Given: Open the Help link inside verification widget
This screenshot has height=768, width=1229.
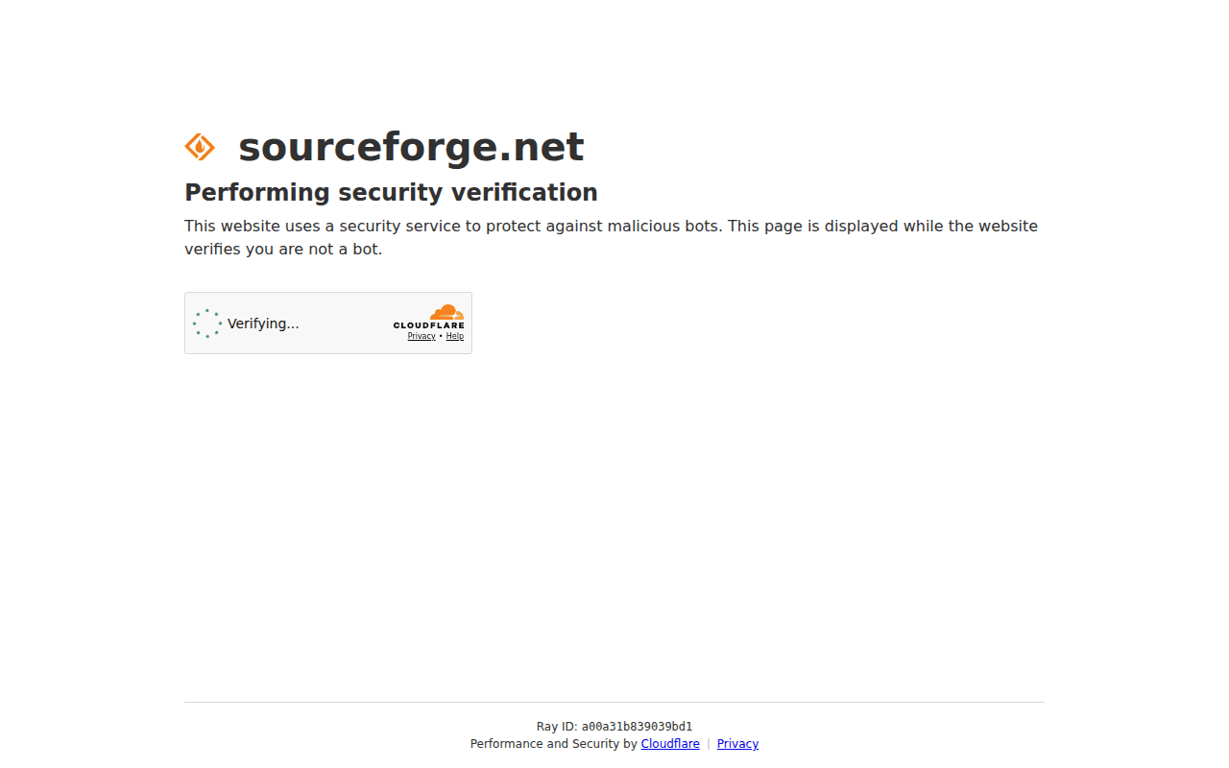Looking at the screenshot, I should 455,336.
